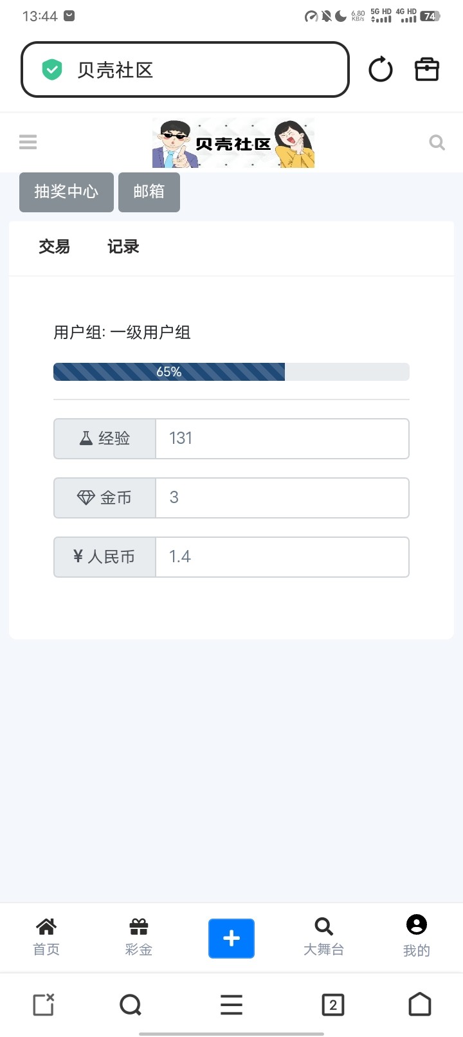463x1037 pixels.
Task: Open the 我的 profile tab
Action: pyautogui.click(x=416, y=937)
